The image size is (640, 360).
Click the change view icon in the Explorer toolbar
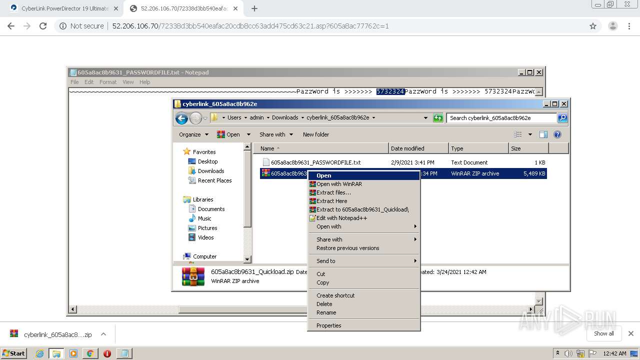pyautogui.click(x=518, y=134)
